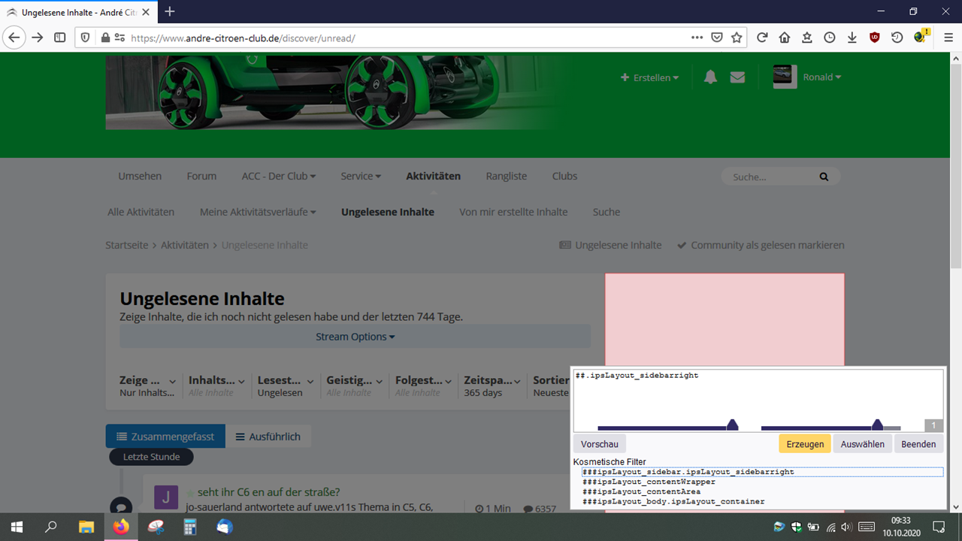Open the Rangliste navigation item

click(507, 176)
